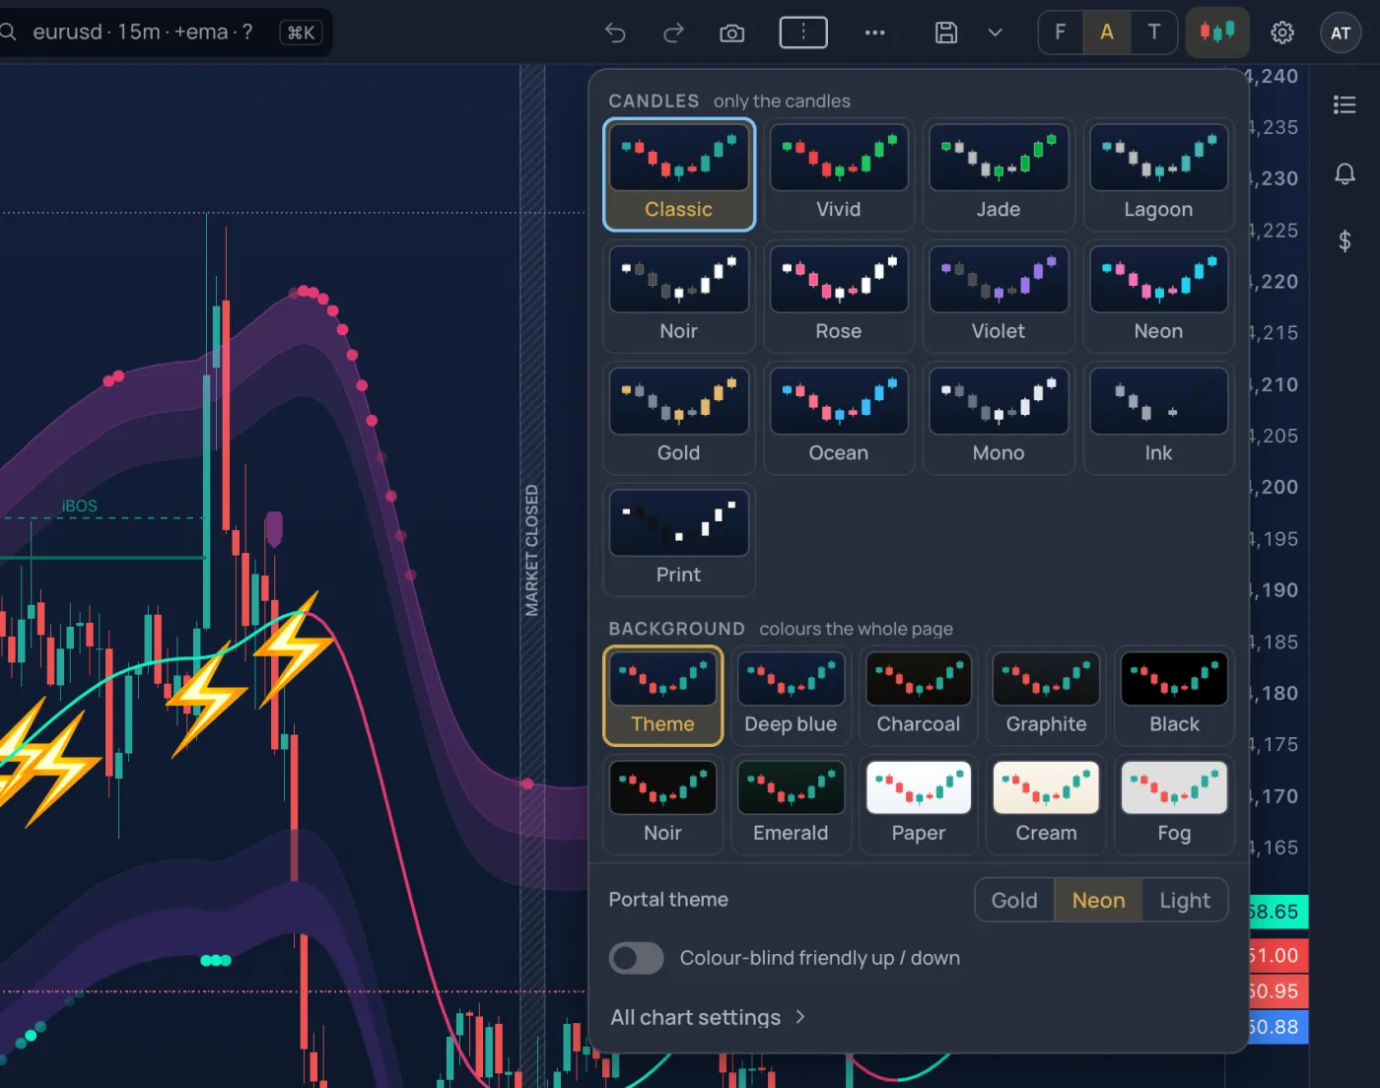This screenshot has height=1088, width=1380.
Task: Open the alerts bell icon
Action: point(1345,173)
